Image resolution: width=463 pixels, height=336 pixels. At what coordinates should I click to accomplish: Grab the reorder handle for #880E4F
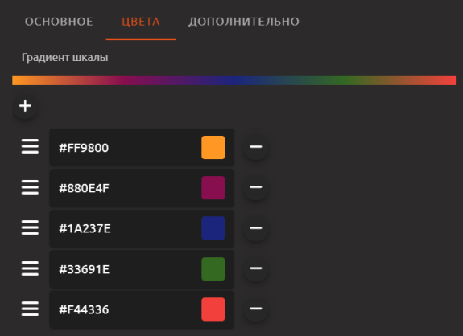(x=30, y=187)
